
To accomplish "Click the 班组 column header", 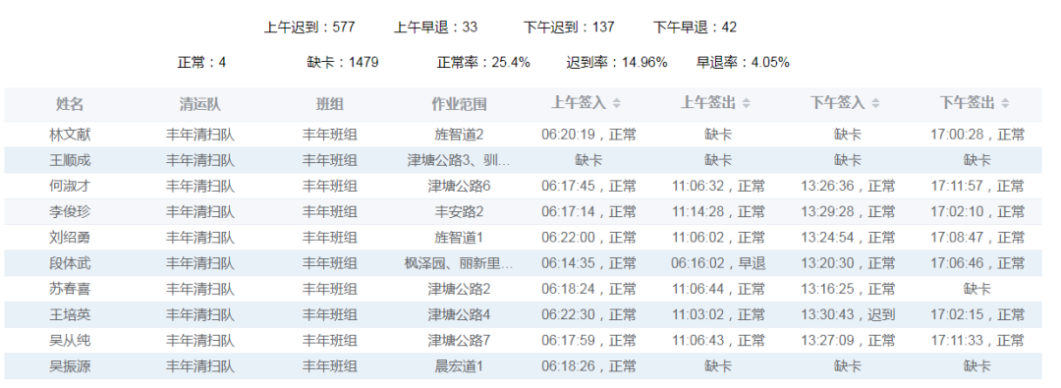I will tap(329, 104).
